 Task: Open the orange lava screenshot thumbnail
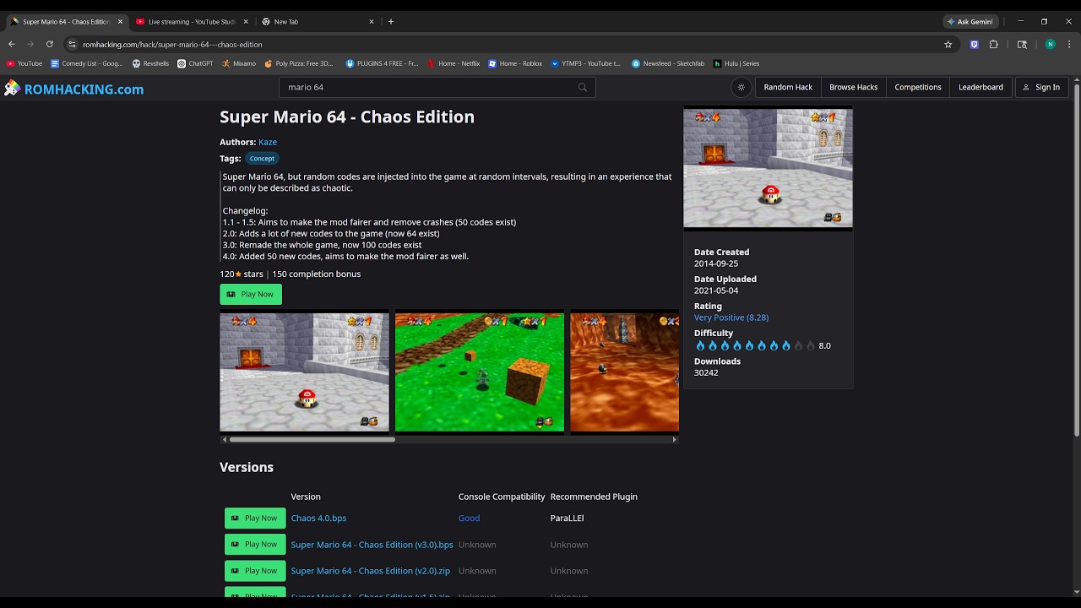click(625, 372)
